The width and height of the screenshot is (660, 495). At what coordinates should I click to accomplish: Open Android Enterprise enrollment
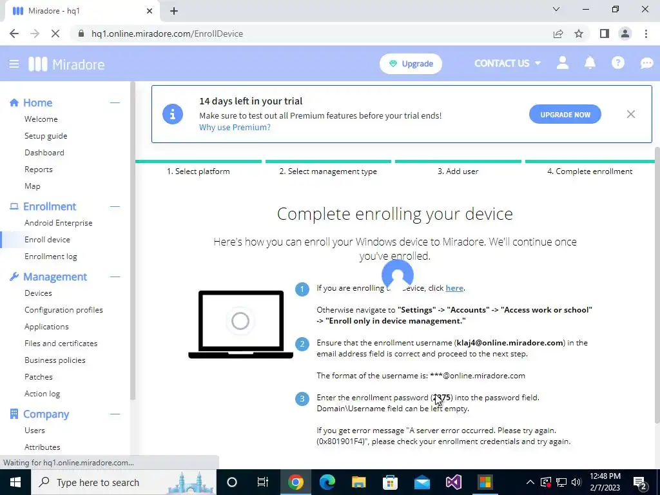59,222
